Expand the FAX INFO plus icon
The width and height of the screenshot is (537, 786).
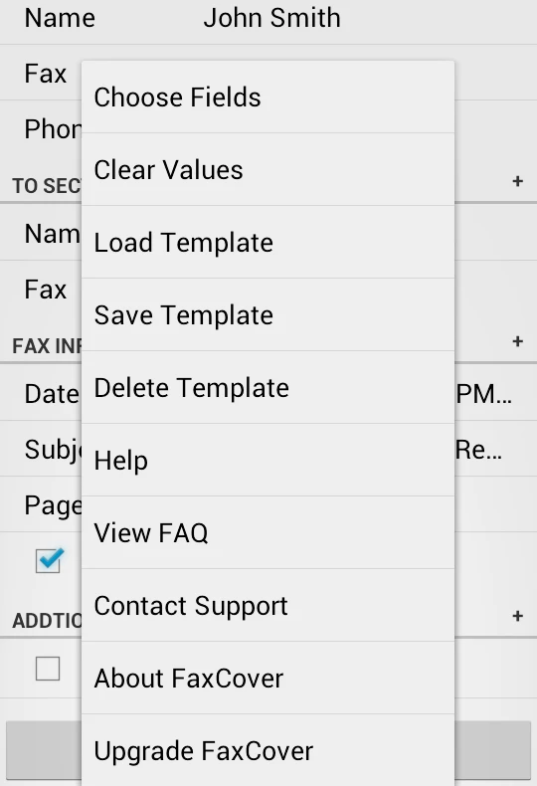pyautogui.click(x=518, y=341)
